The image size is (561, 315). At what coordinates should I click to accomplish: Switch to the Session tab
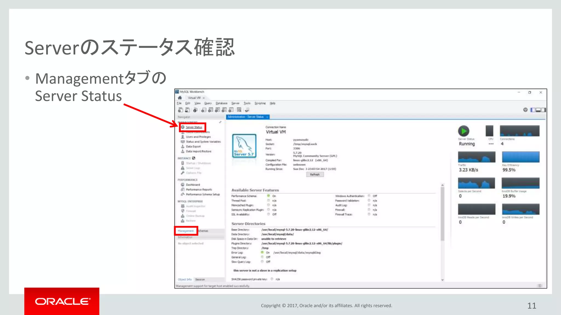(x=200, y=279)
